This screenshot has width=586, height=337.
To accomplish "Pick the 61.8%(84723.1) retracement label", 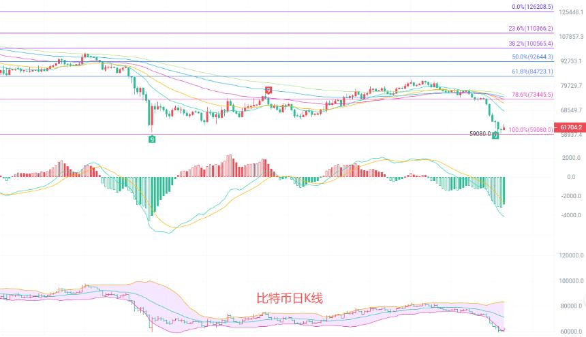I will (x=533, y=71).
